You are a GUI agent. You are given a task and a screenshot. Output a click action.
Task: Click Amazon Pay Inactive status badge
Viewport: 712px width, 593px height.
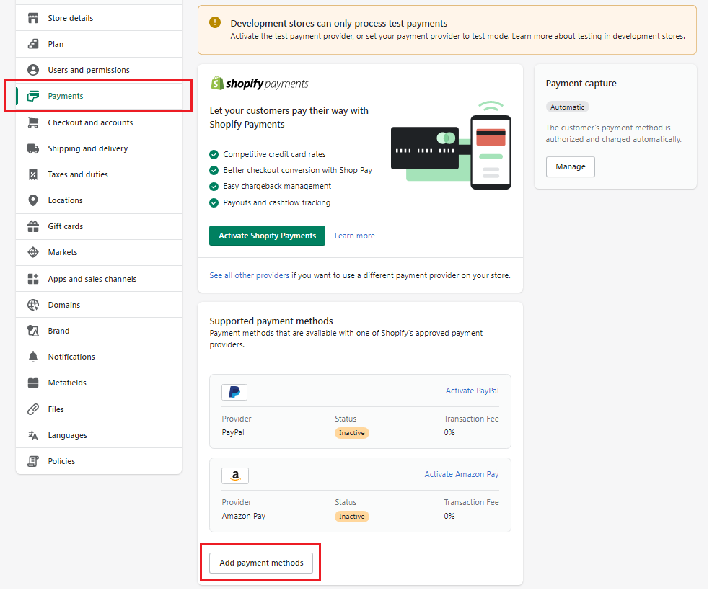(x=352, y=517)
